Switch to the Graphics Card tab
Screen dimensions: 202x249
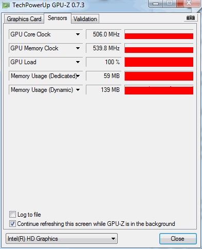coord(24,19)
